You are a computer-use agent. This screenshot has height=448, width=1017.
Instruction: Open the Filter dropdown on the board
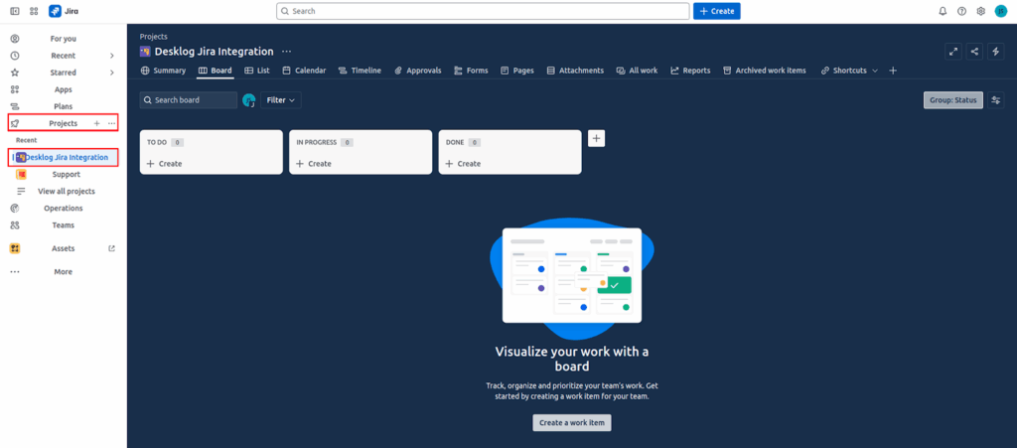tap(281, 100)
